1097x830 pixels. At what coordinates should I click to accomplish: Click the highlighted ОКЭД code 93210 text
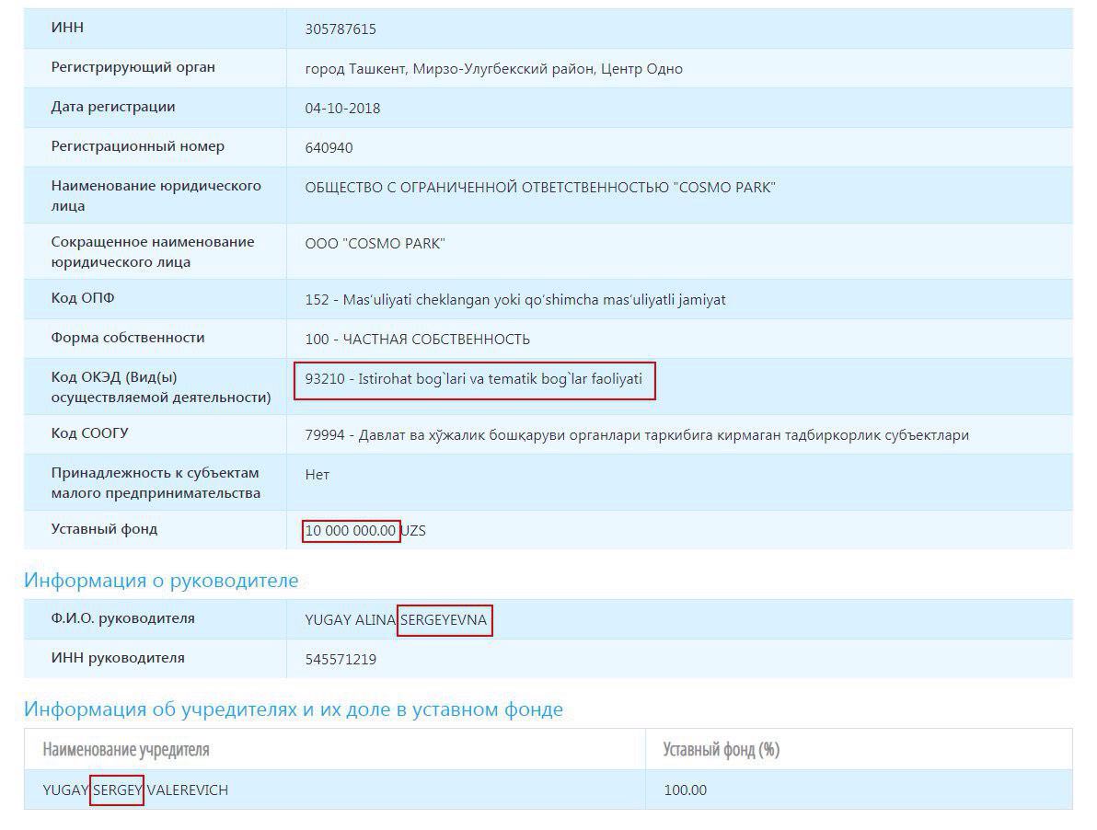(x=473, y=379)
